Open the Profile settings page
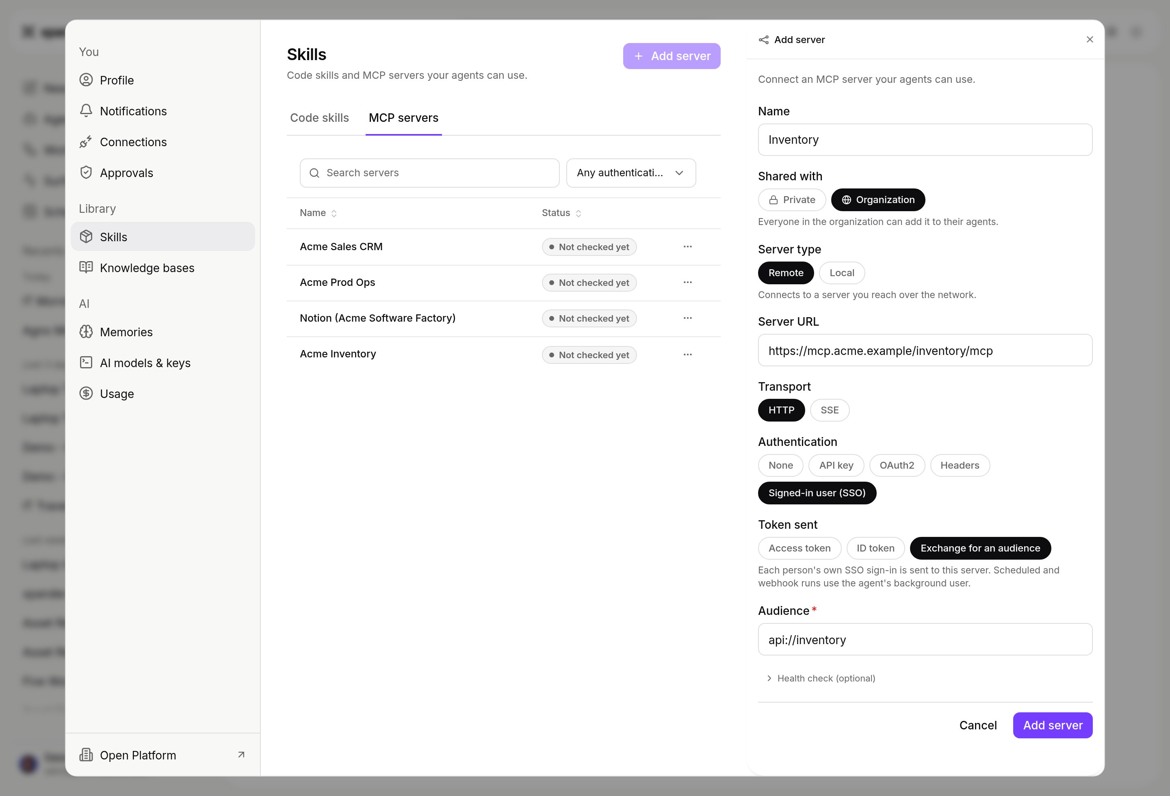 (162, 80)
